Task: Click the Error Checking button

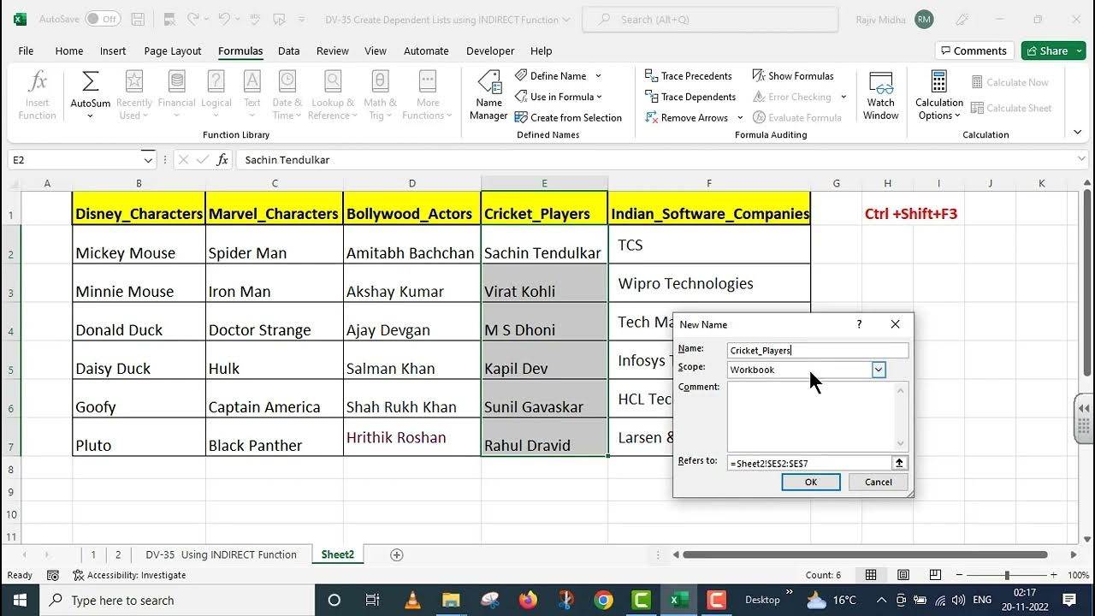Action: click(x=793, y=97)
